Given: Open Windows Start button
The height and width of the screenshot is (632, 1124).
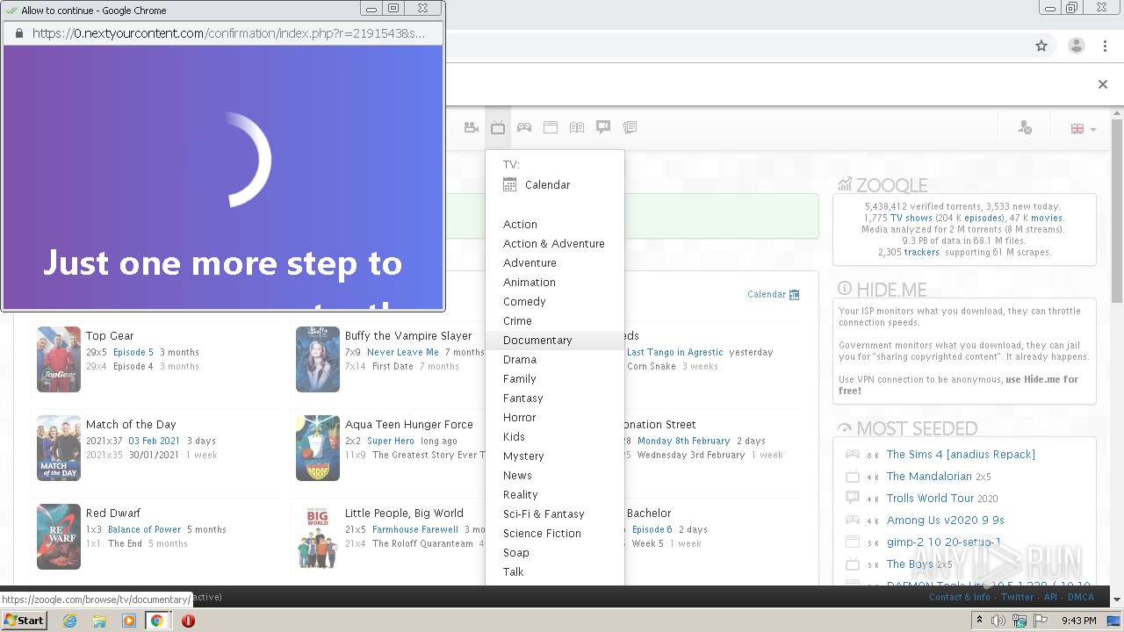Looking at the screenshot, I should tap(24, 620).
